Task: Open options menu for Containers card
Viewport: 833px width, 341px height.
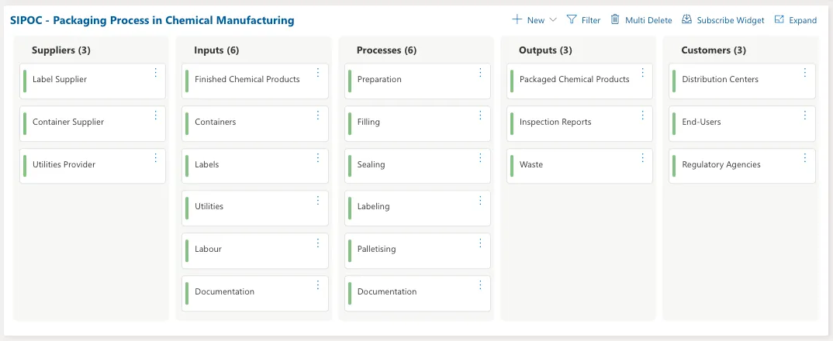Action: (318, 115)
